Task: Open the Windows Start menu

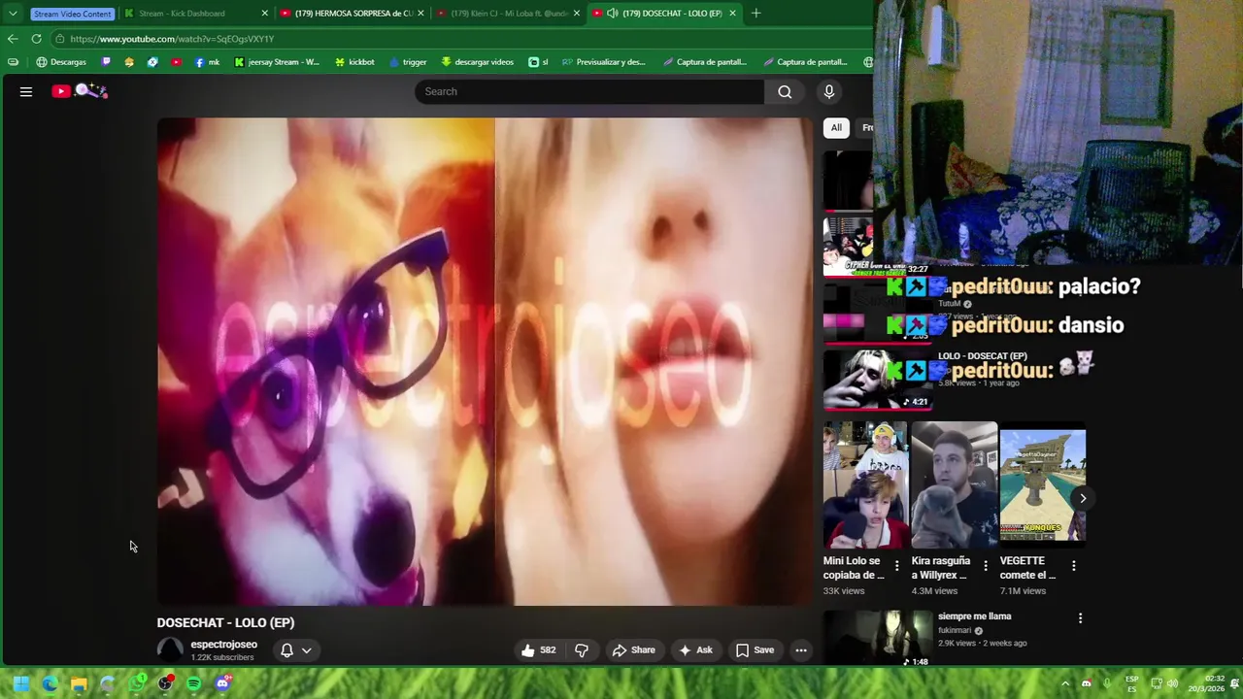Action: click(x=20, y=683)
